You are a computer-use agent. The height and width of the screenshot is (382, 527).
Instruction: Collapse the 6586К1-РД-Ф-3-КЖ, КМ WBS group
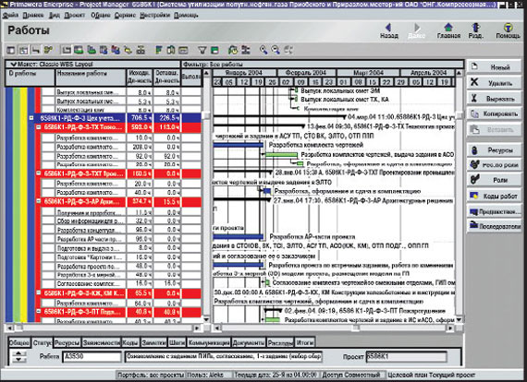(39, 292)
